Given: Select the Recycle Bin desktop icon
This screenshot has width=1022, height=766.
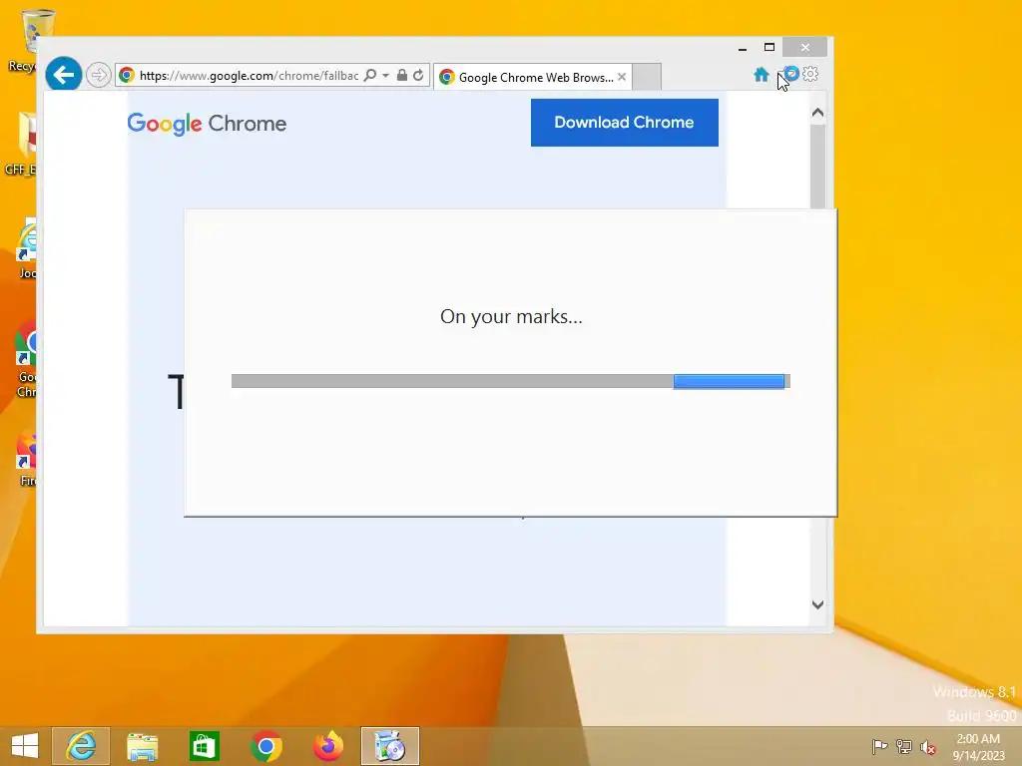Looking at the screenshot, I should tap(29, 40).
